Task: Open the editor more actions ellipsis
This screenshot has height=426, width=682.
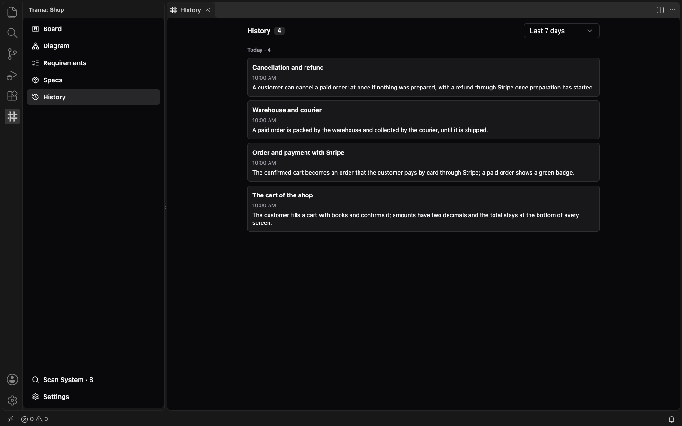Action: pos(673,10)
